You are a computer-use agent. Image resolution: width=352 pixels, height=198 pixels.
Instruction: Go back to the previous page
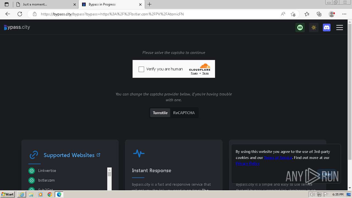[8, 14]
